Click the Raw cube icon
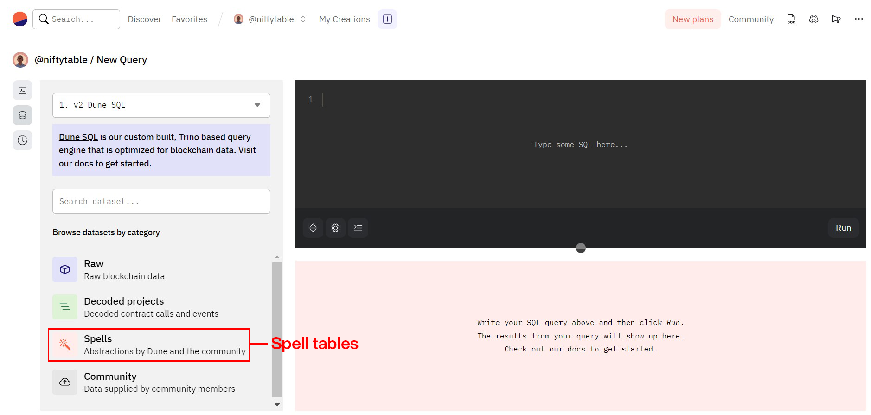Viewport: 871px width, 415px height. [65, 269]
